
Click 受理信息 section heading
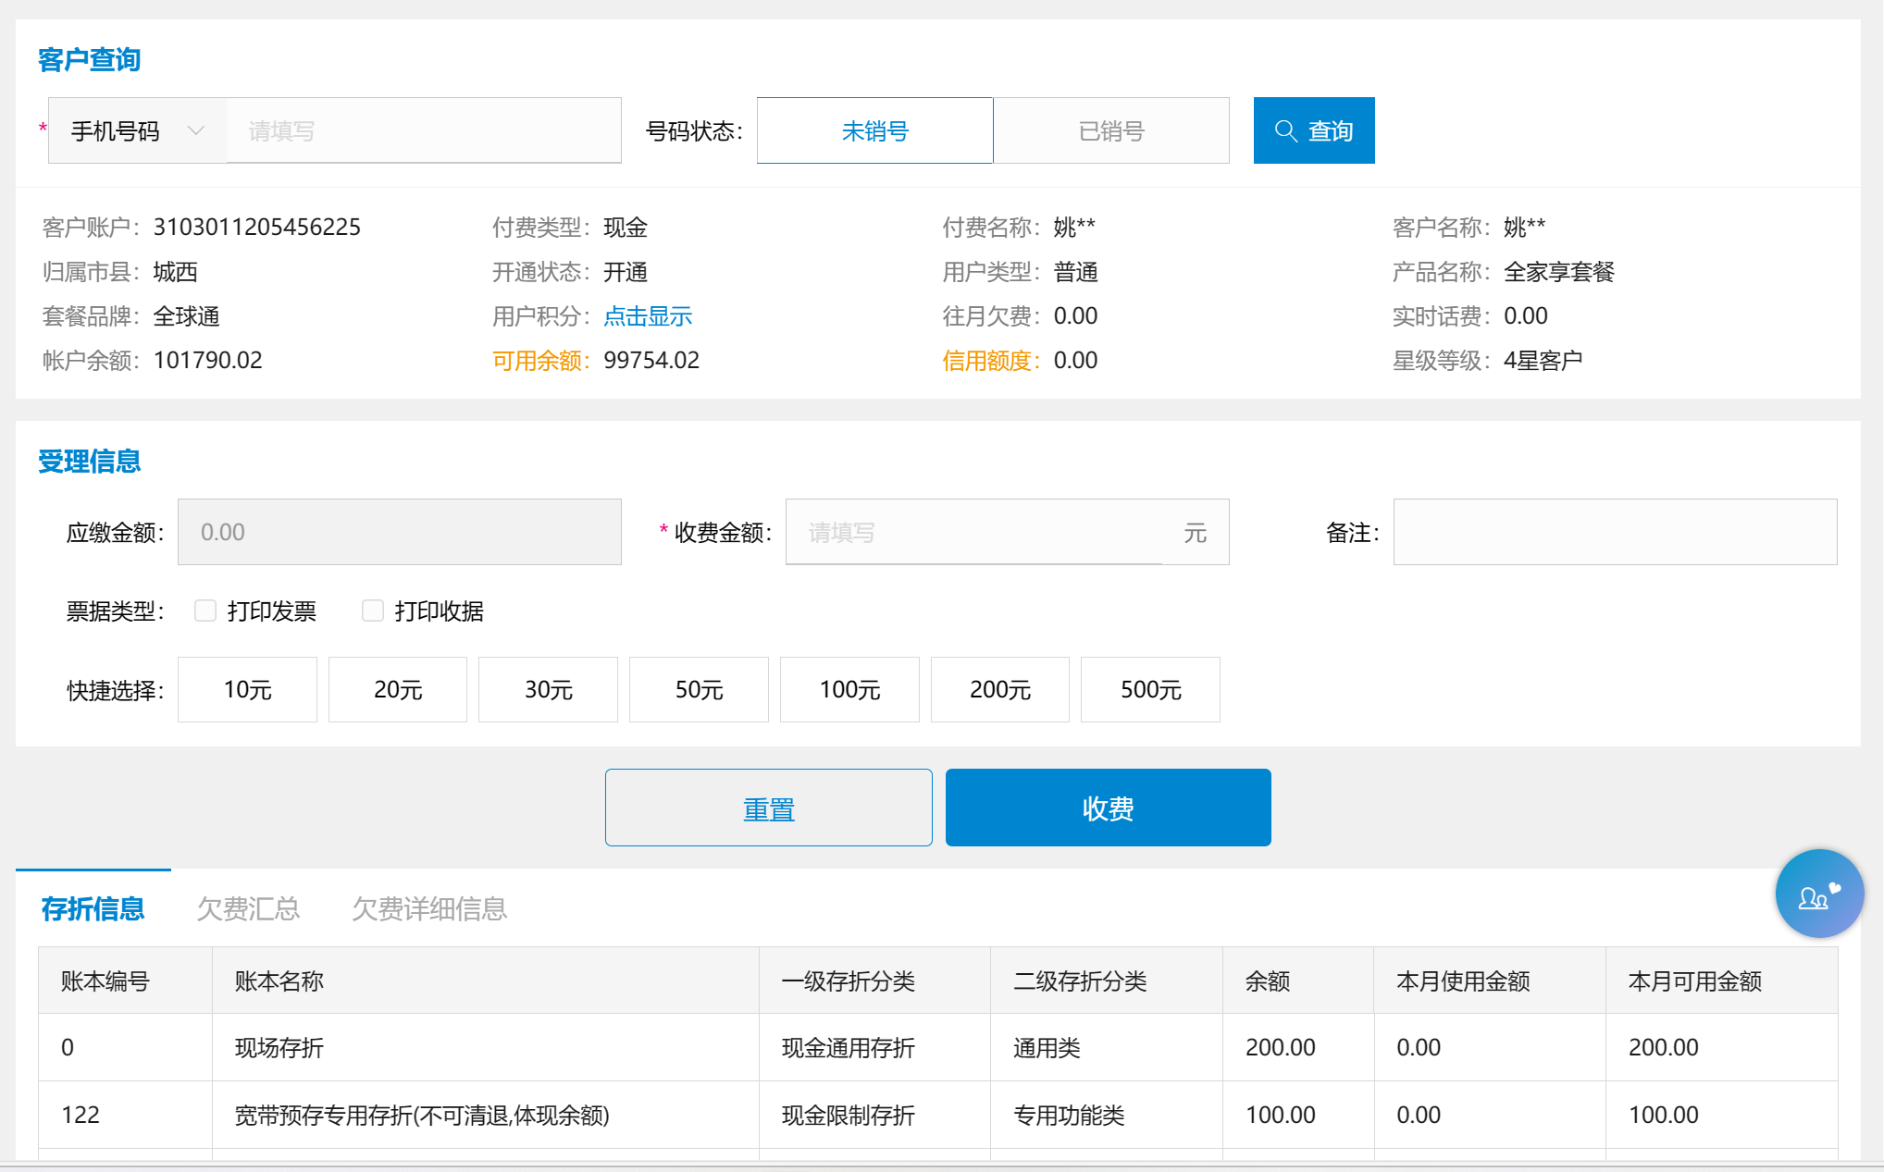click(x=89, y=461)
